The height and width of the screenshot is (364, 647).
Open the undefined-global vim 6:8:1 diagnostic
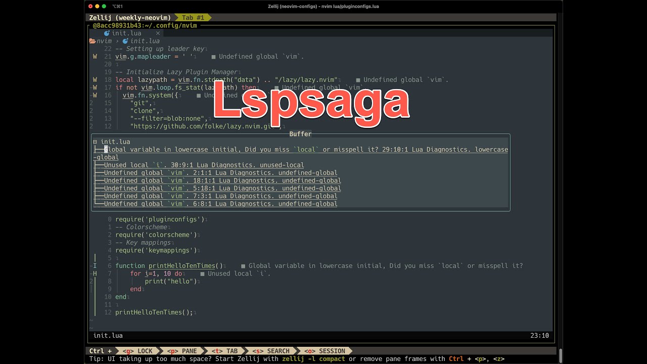[220, 204]
